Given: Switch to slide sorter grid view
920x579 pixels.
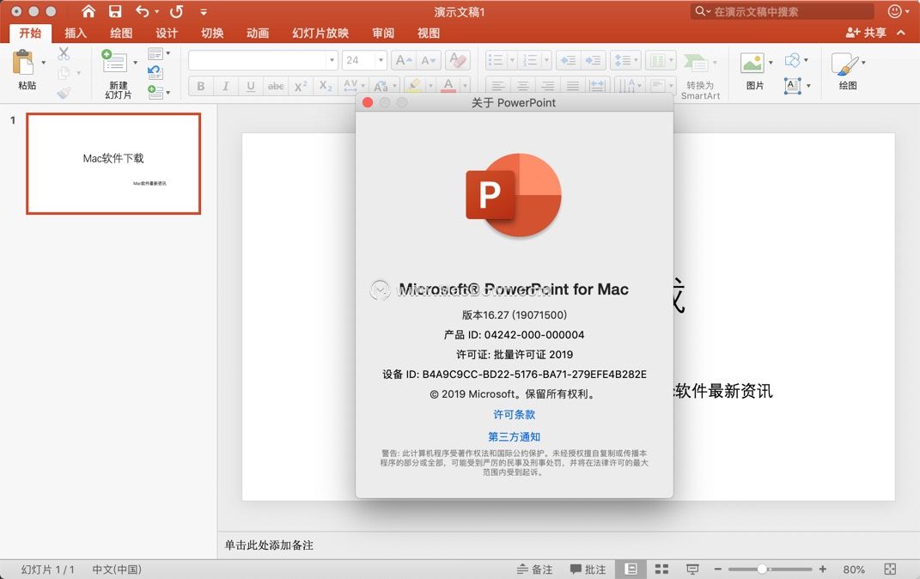Looking at the screenshot, I should tap(661, 569).
